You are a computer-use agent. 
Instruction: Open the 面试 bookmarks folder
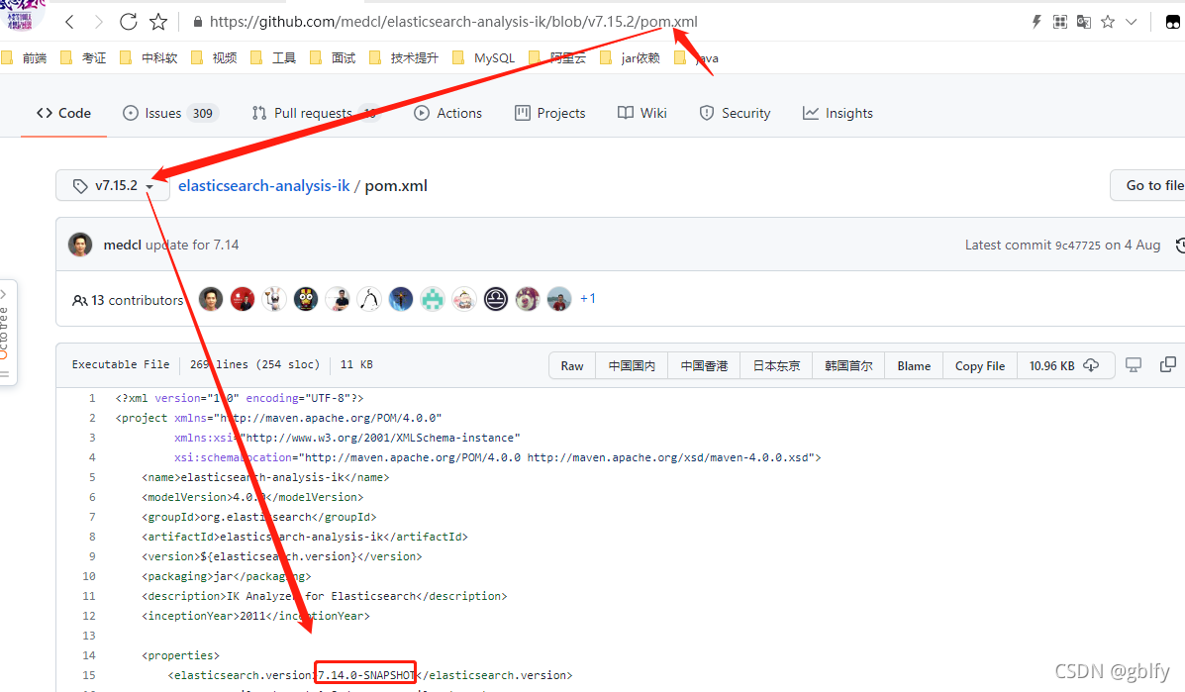[333, 58]
